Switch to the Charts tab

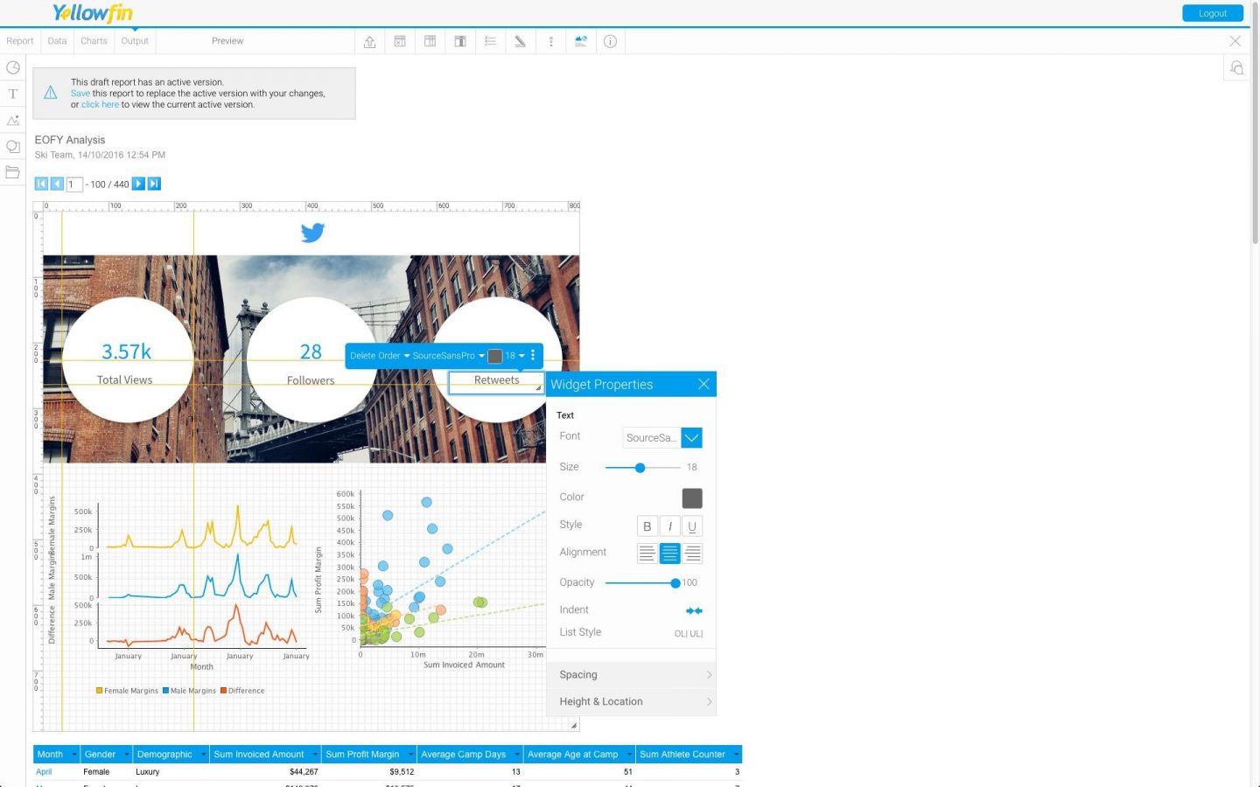pos(94,41)
